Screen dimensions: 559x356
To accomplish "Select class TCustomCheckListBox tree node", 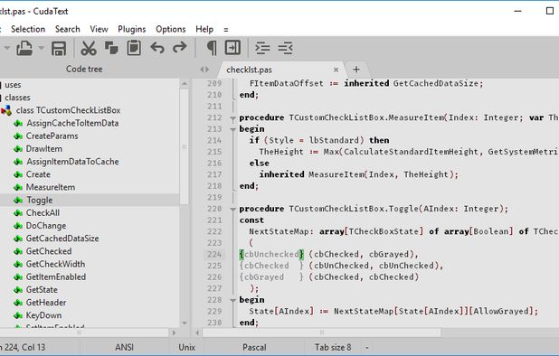I will 68,110.
